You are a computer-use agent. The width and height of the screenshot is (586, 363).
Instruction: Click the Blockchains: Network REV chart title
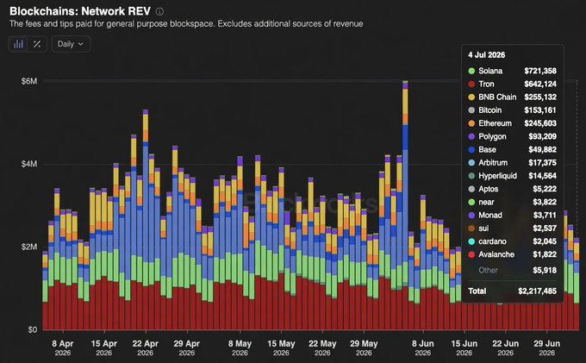[x=80, y=11]
